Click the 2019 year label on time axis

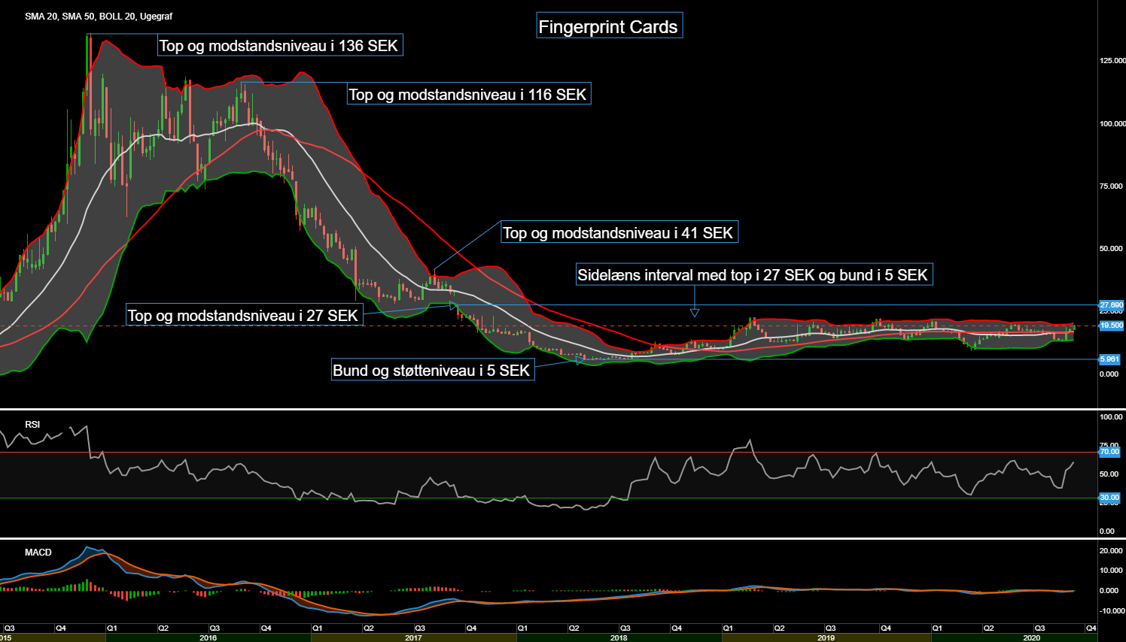pyautogui.click(x=826, y=637)
